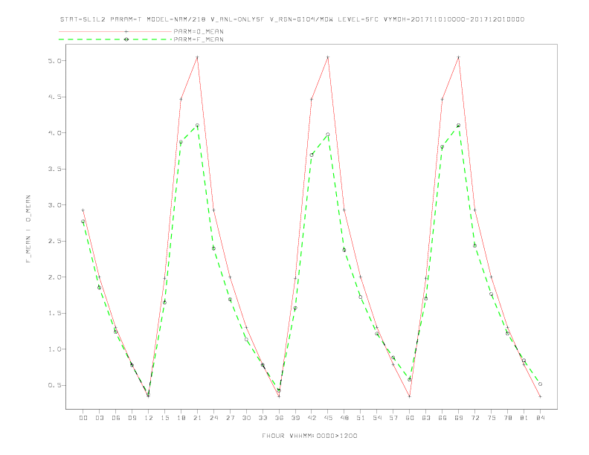The width and height of the screenshot is (589, 455).
Task: Click the green F_MEAN circle marker at hour 42
Action: pyautogui.click(x=312, y=155)
